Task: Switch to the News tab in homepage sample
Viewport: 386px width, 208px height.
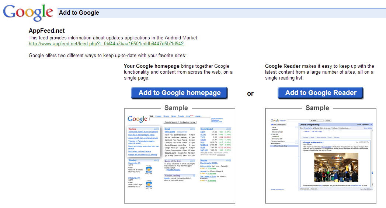Action: pos(174,116)
